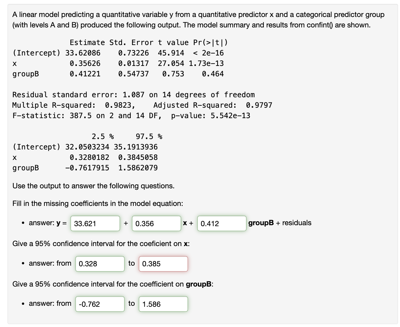400x327 pixels.
Task: Click the plus sign between the first two equation fields
Action: click(126, 223)
